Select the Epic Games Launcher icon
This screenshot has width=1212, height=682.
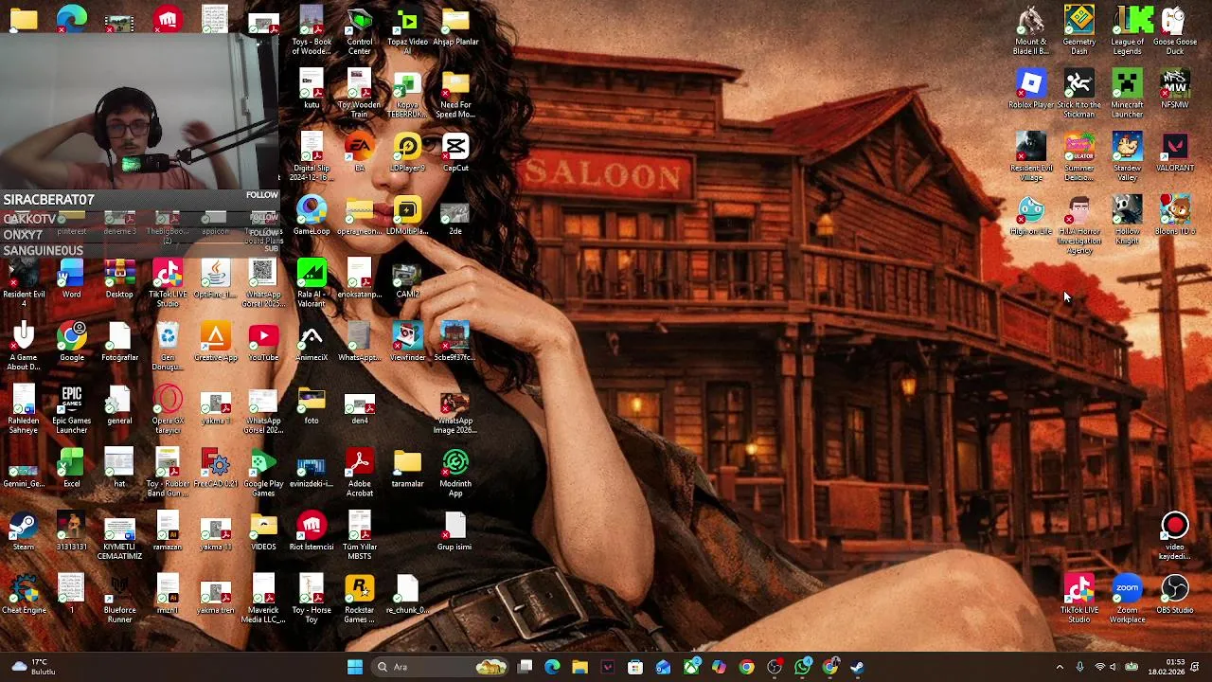[x=71, y=409]
